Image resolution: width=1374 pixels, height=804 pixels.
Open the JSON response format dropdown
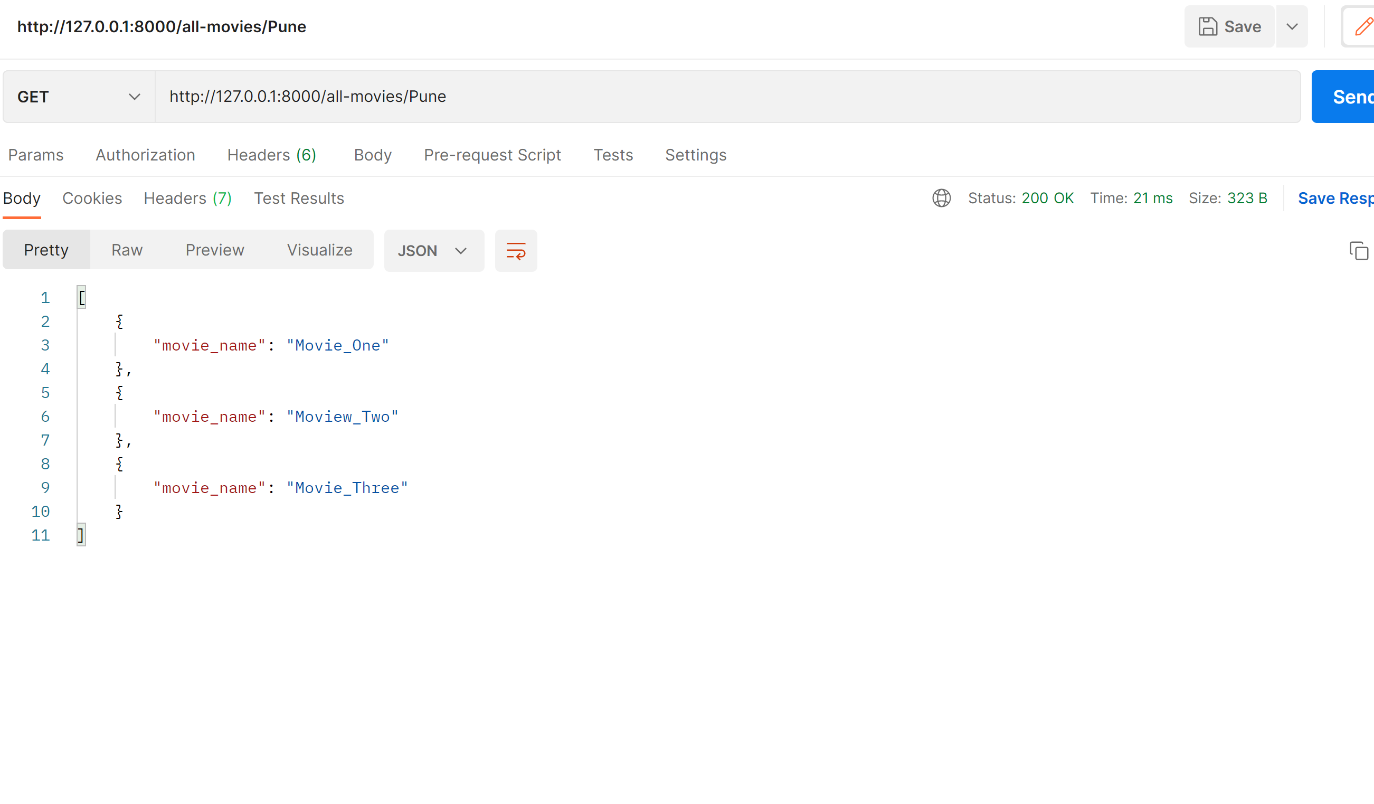click(434, 251)
